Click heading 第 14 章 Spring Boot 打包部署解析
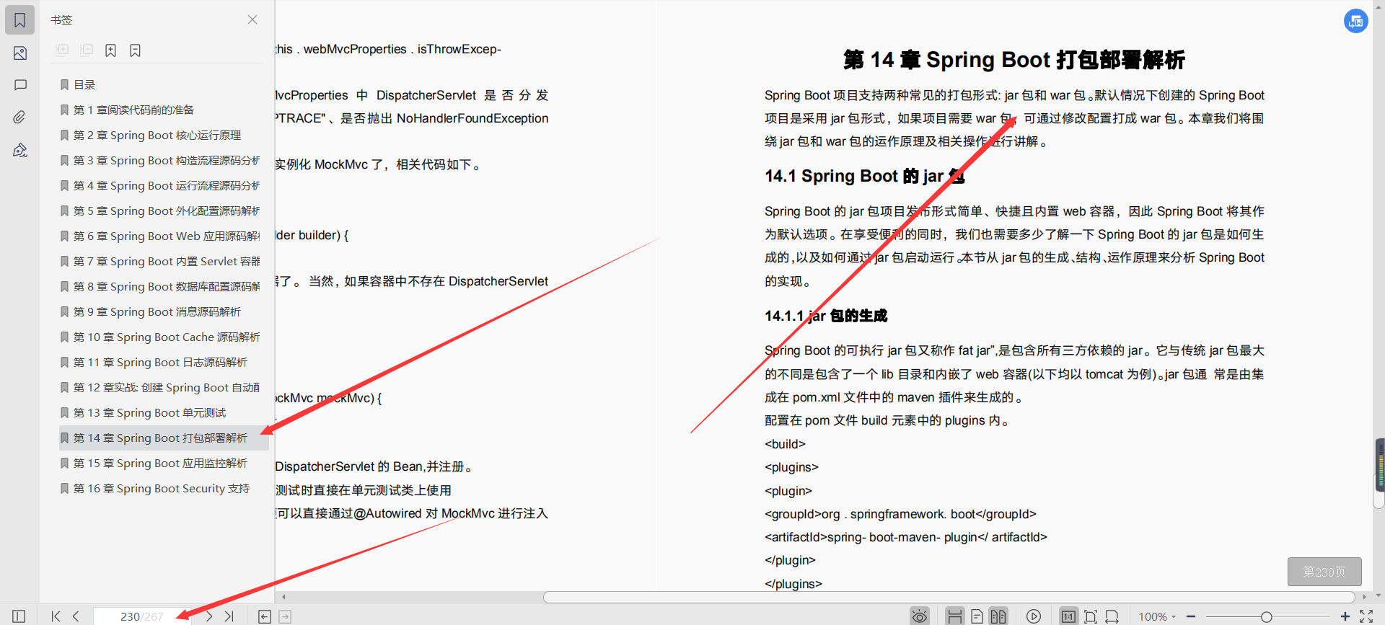This screenshot has height=625, width=1385. [x=1014, y=60]
